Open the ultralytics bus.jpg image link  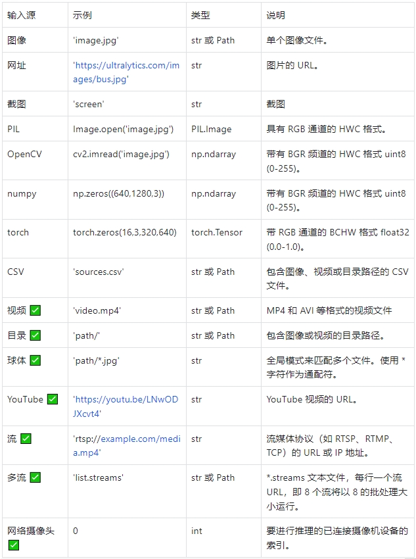coord(126,72)
